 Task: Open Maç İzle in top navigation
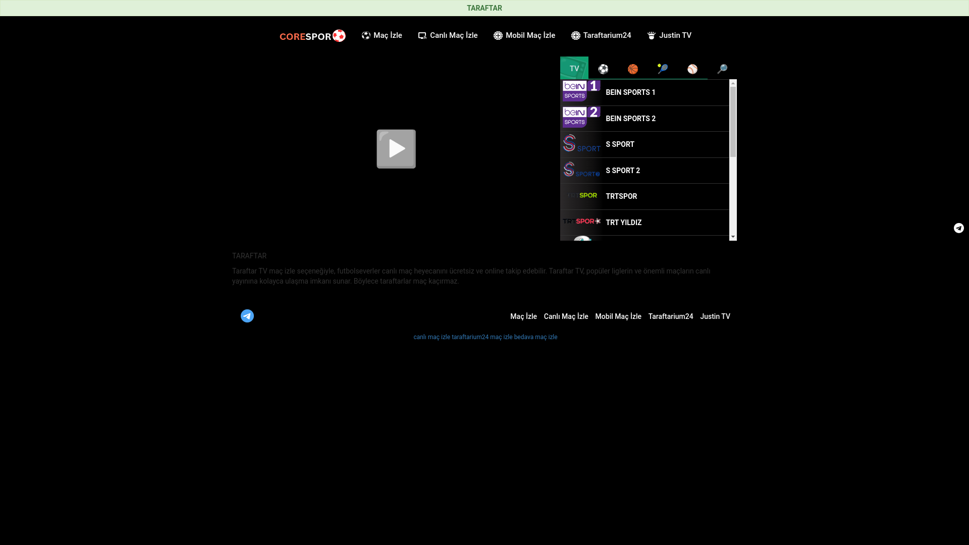coord(382,35)
